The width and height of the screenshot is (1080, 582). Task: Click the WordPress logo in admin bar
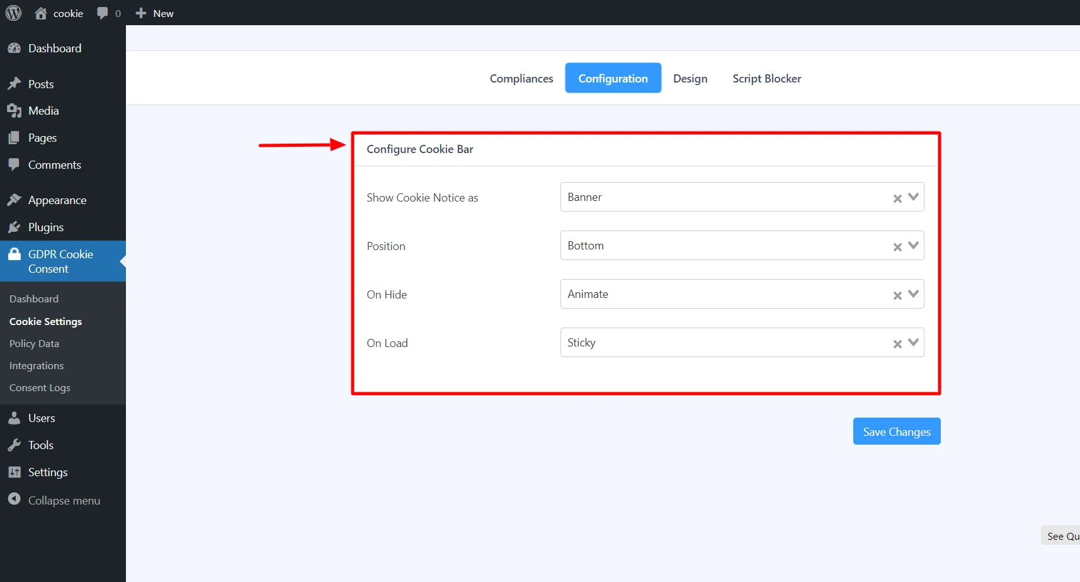tap(13, 13)
